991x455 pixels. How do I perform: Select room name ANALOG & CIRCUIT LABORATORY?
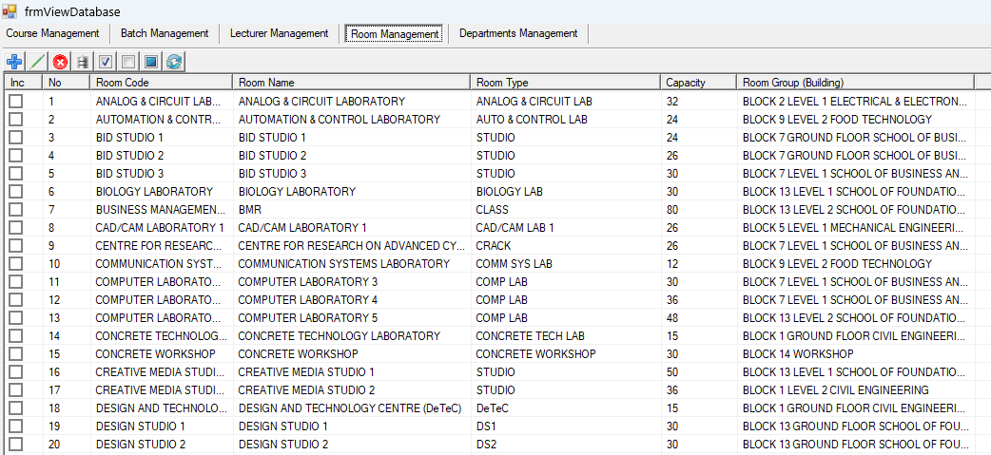[x=321, y=101]
